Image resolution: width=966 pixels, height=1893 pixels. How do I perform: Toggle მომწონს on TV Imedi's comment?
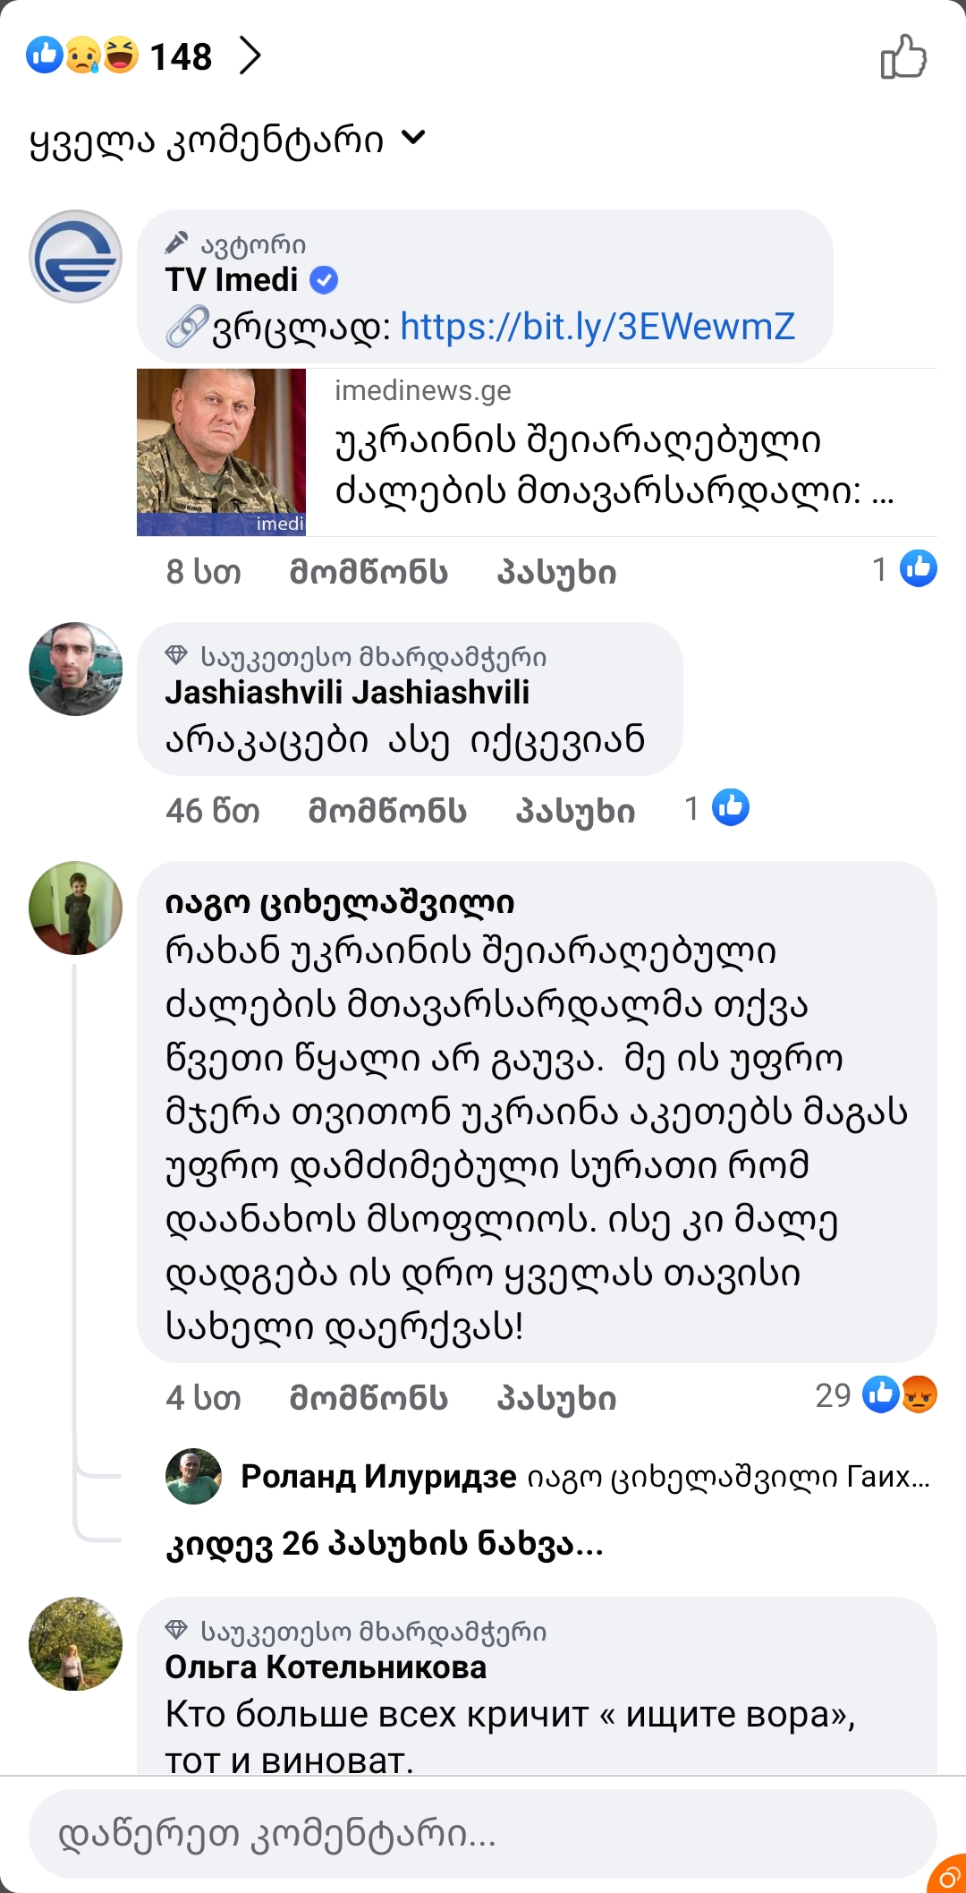[369, 572]
